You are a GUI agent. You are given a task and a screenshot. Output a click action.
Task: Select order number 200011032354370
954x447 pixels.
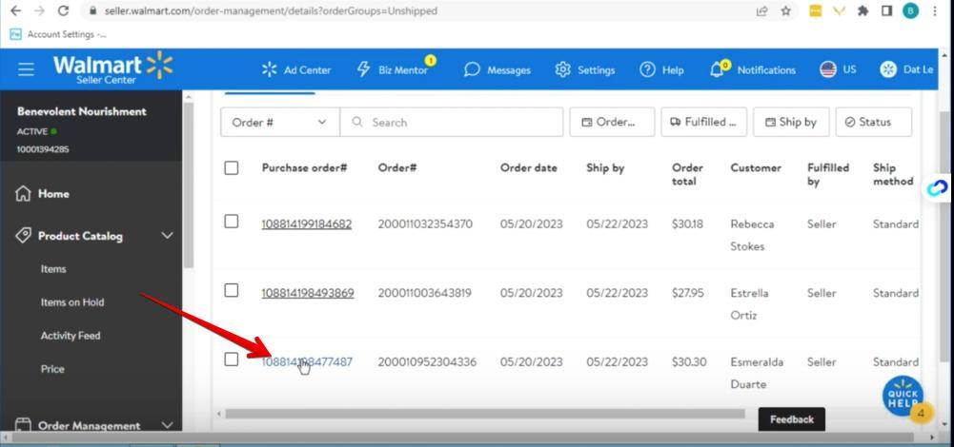point(425,224)
